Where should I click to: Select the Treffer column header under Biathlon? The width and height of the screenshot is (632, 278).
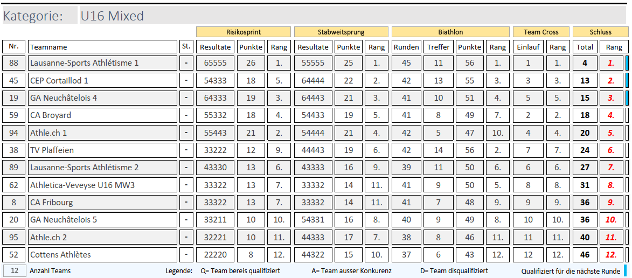tap(438, 47)
